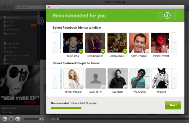The height and width of the screenshot is (123, 189).
Task: Click the sidebar vertical scrollbar thumb
Action: 39,19
